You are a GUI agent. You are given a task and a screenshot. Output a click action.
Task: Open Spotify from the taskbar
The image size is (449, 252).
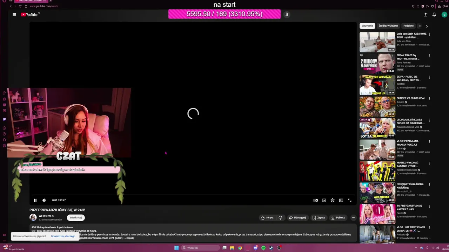[263, 248]
